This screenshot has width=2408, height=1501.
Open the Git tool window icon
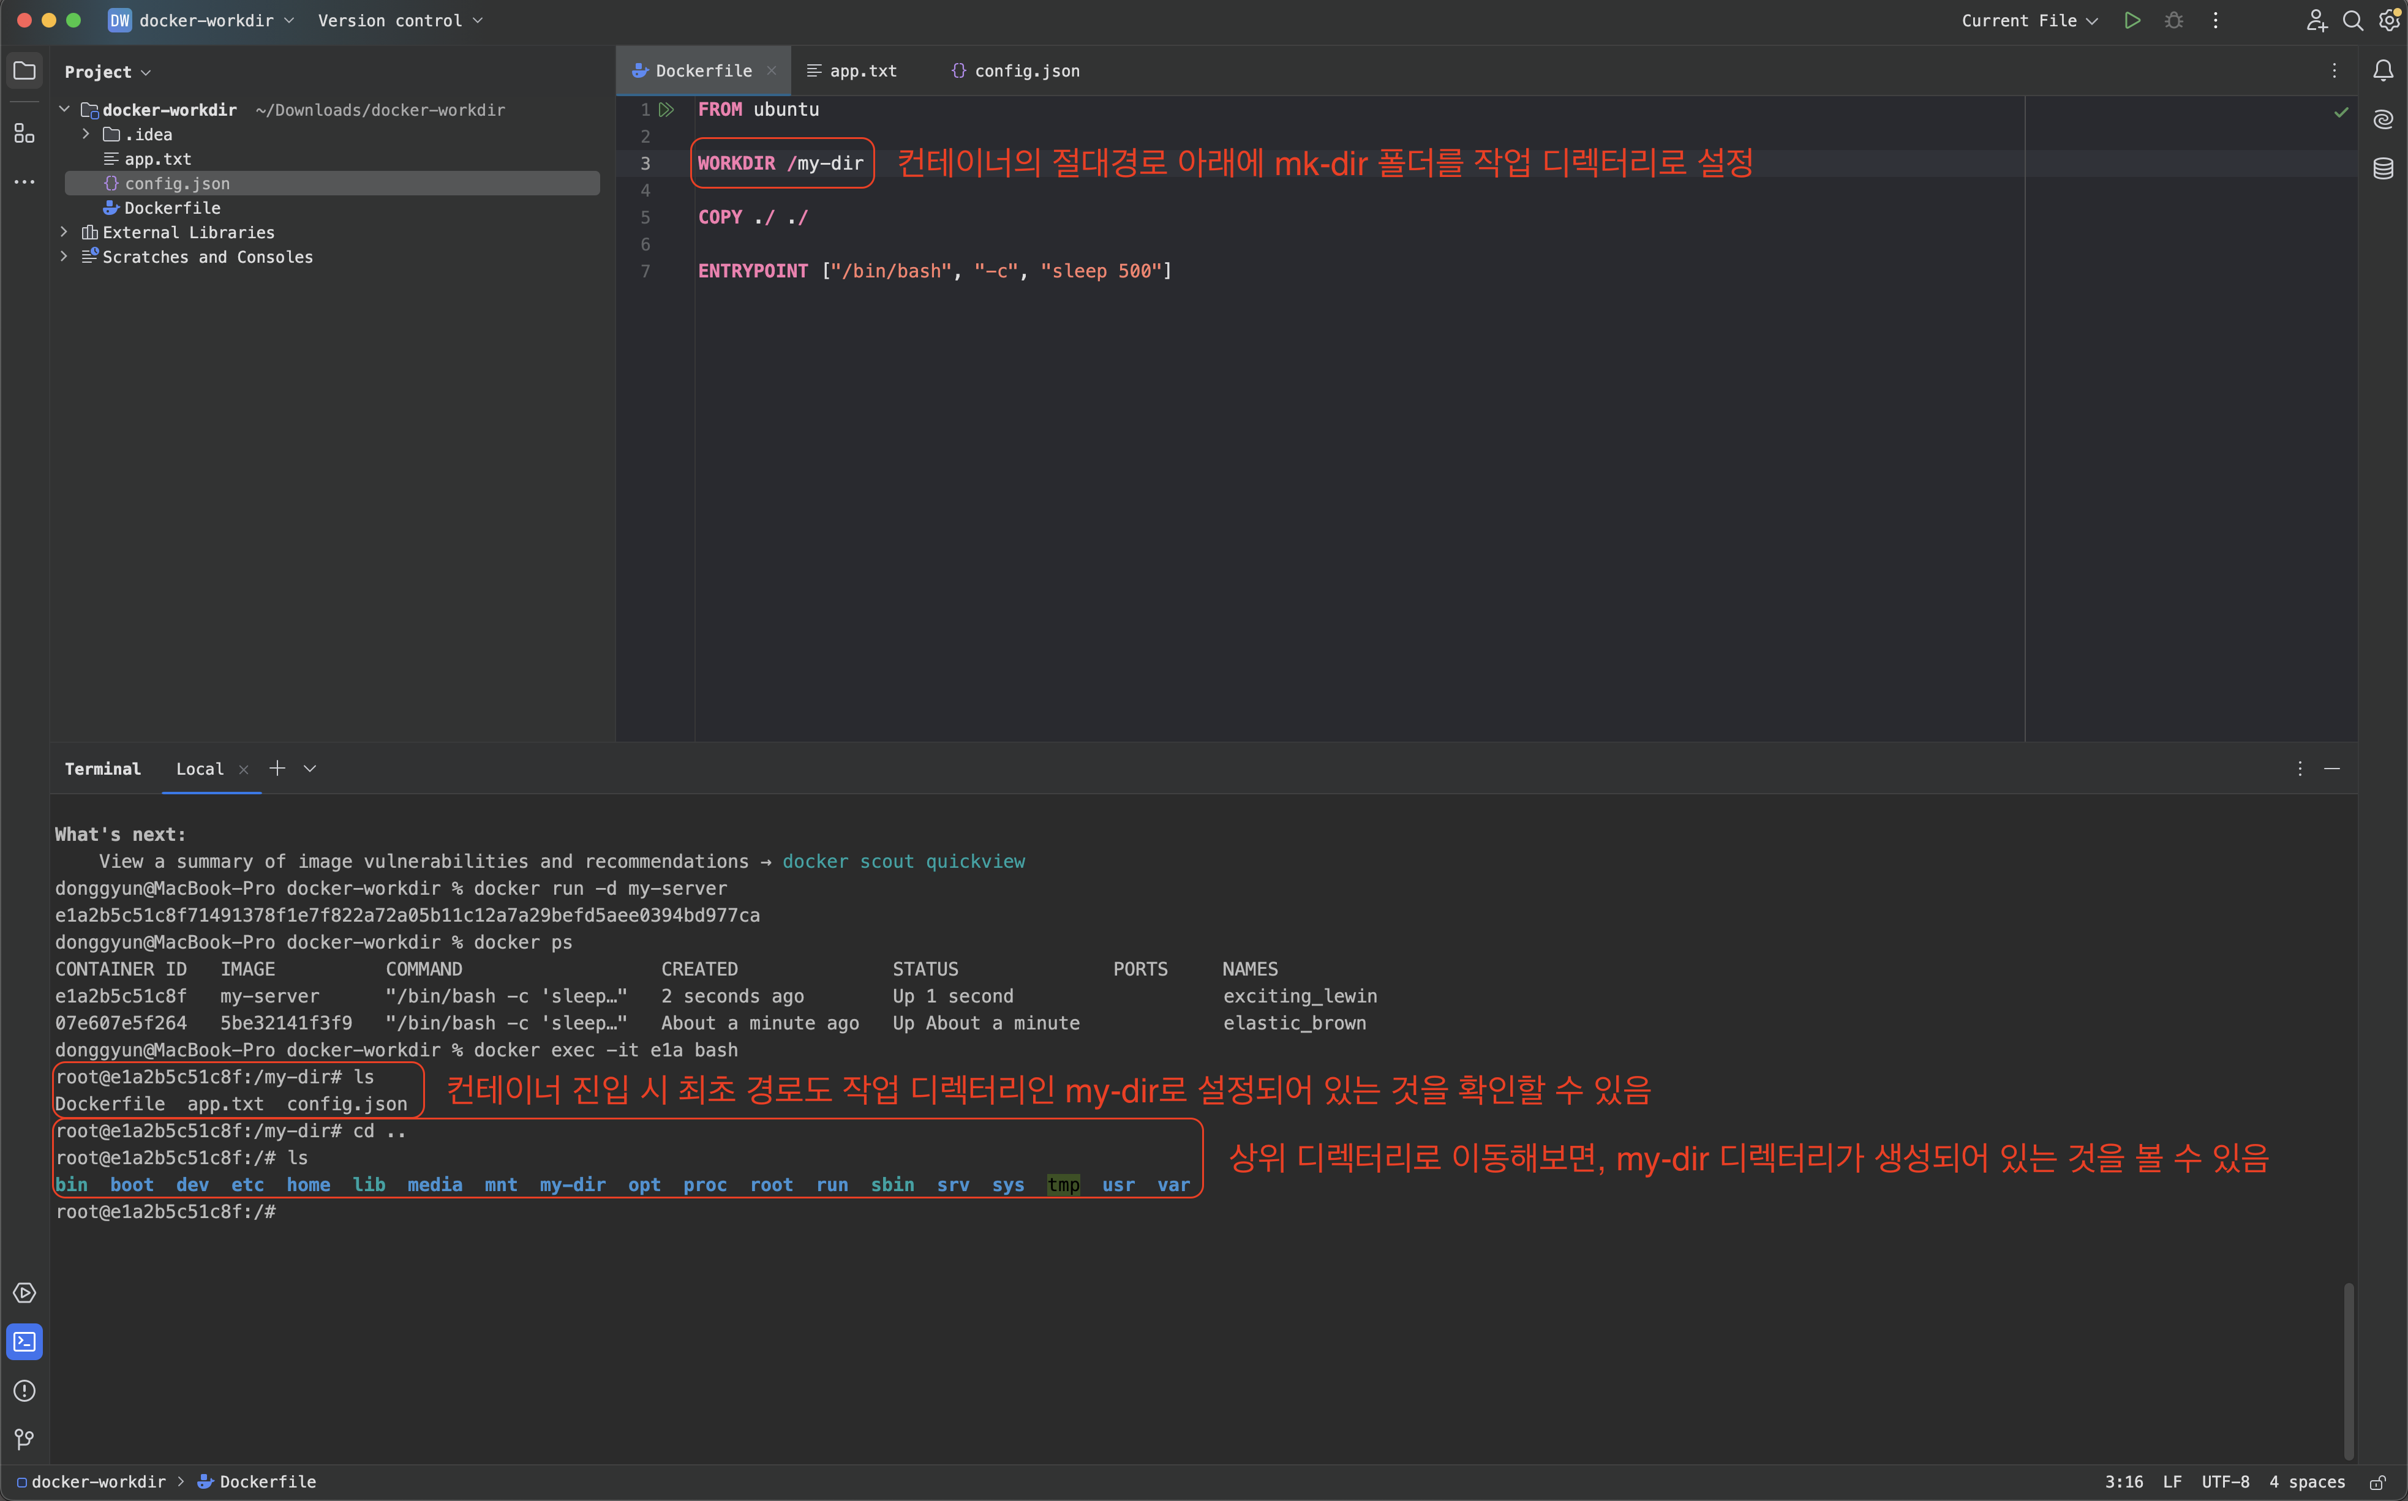[x=24, y=1439]
